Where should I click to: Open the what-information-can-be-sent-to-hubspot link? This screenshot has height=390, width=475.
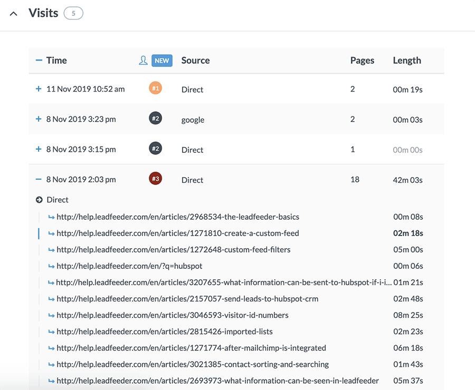point(224,282)
